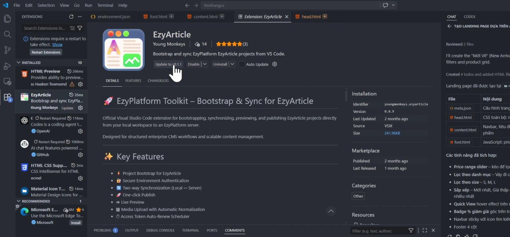
Task: Refresh the extensions list
Action: click(71, 17)
